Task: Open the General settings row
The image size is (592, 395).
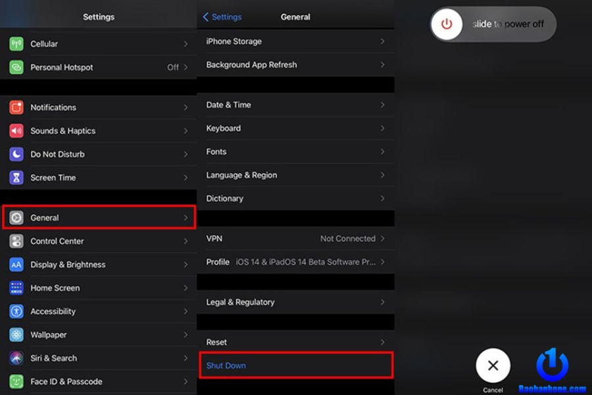Action: pyautogui.click(x=99, y=218)
